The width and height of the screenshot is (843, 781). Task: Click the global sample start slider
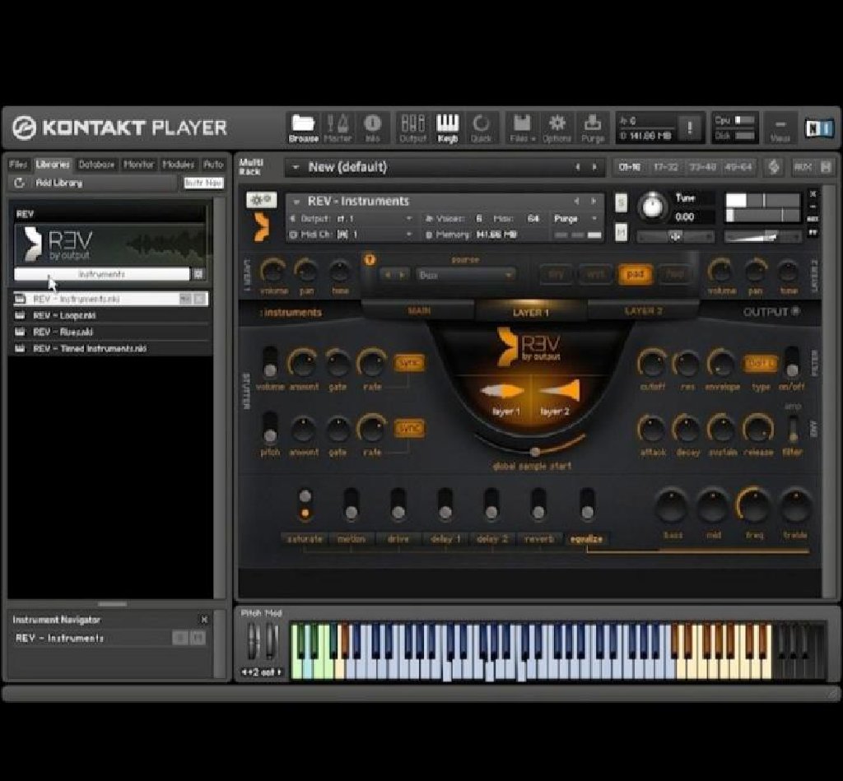pyautogui.click(x=535, y=451)
